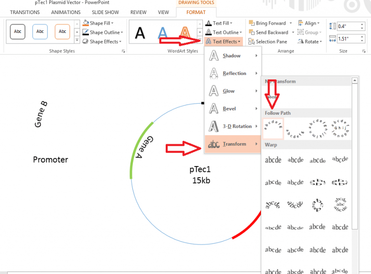Click the Send Backward button
Image resolution: width=371 pixels, height=274 pixels.
pyautogui.click(x=269, y=32)
